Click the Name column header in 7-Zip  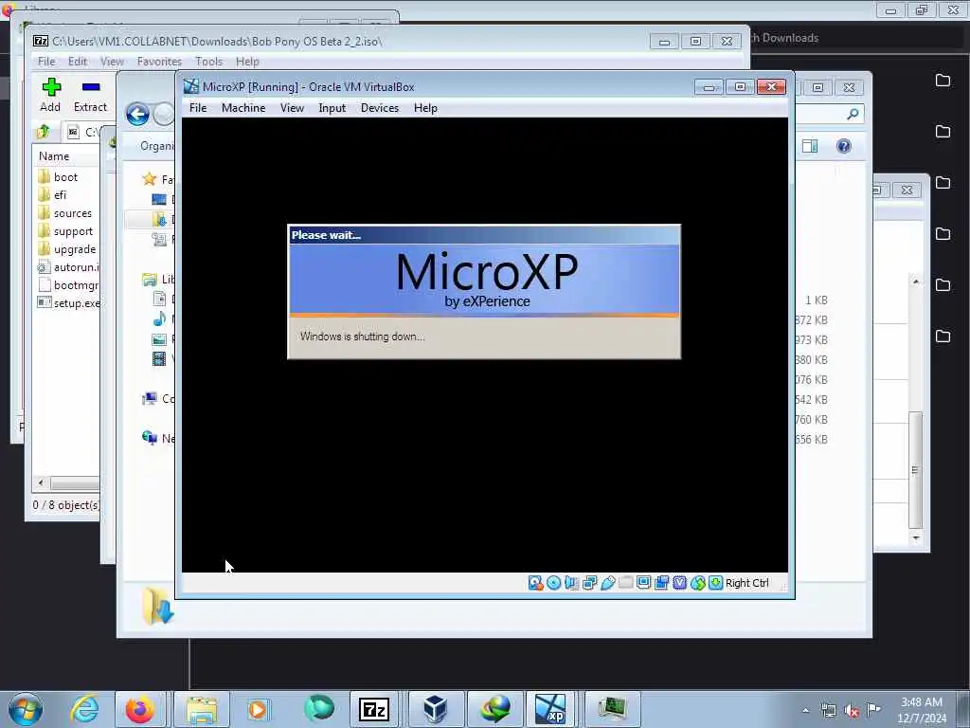[54, 156]
